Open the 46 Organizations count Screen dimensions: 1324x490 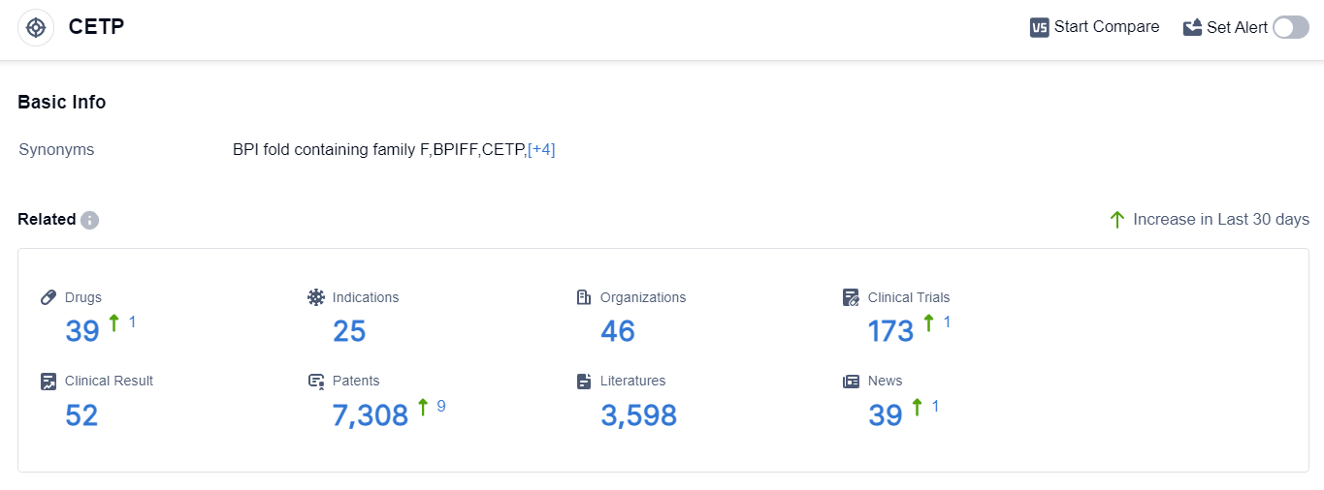[618, 331]
